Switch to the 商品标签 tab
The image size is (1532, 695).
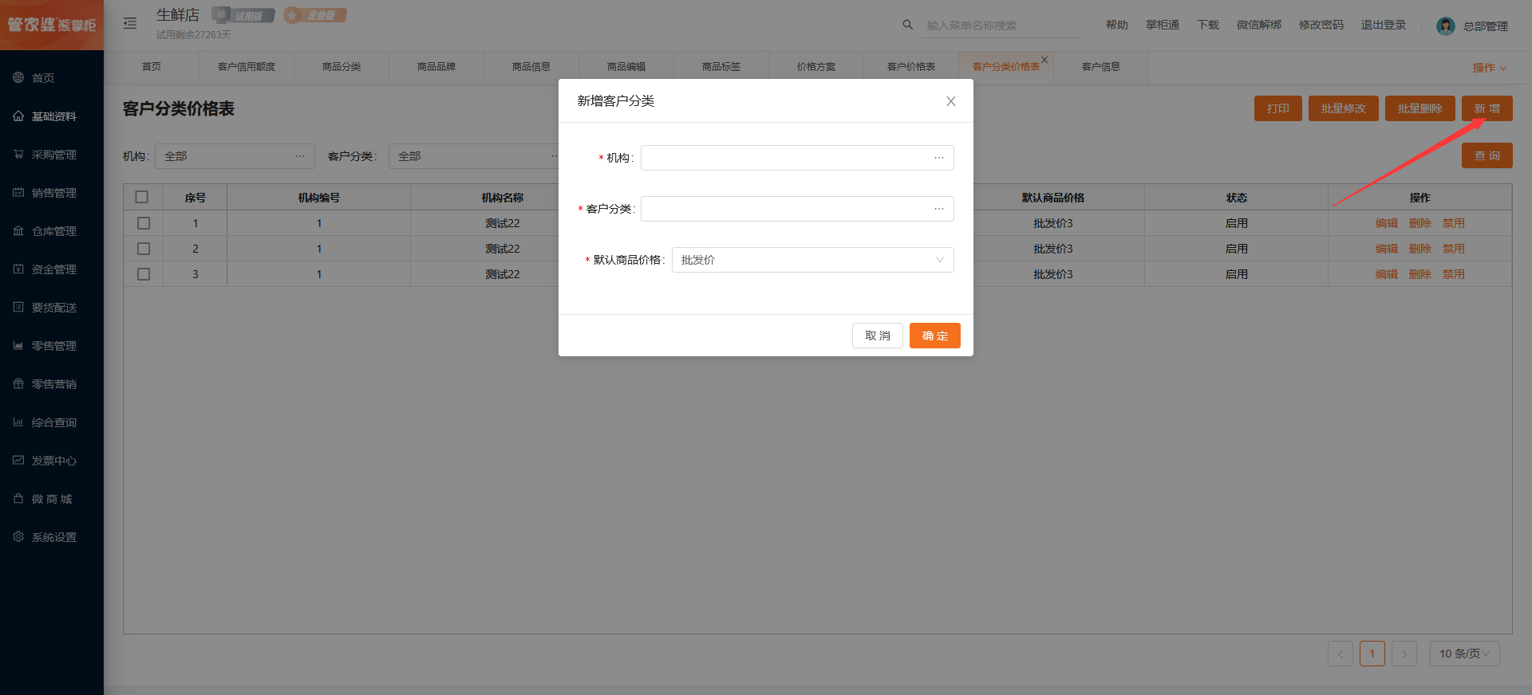721,67
